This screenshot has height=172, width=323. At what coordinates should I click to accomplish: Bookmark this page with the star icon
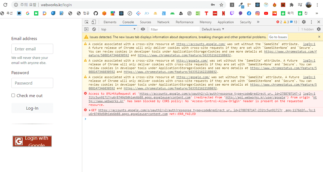click(221, 5)
